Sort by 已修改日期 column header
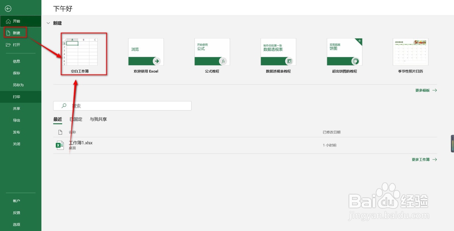This screenshot has width=454, height=231. click(x=331, y=132)
